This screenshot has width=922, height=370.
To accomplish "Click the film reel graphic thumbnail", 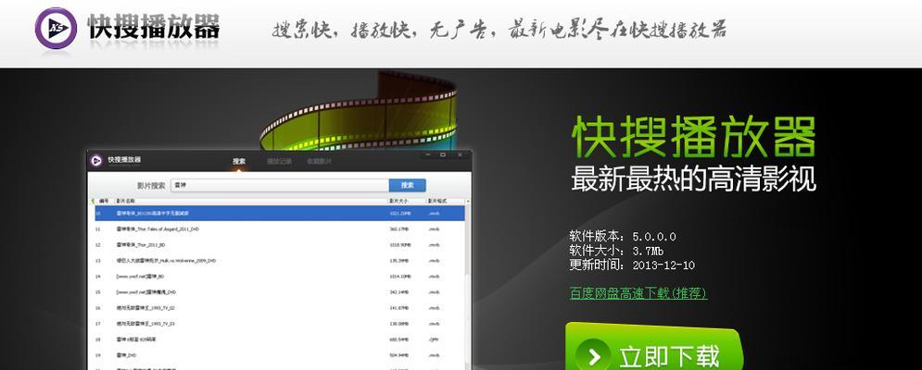I will (359, 112).
